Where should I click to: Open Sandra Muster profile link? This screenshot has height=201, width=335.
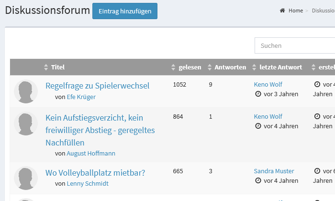pyautogui.click(x=274, y=171)
